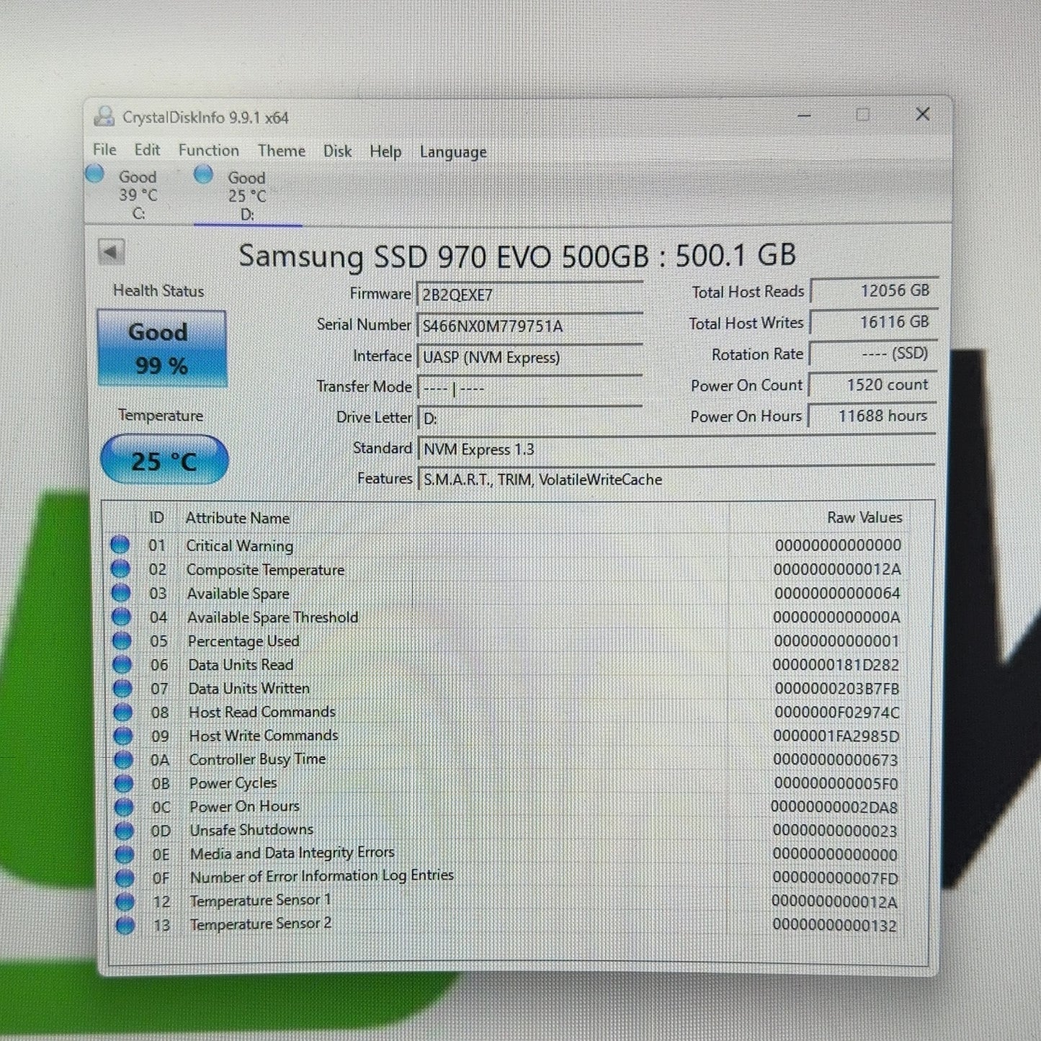Click status orb for Available Spare row
Screen dimensions: 1041x1041
coord(120,592)
